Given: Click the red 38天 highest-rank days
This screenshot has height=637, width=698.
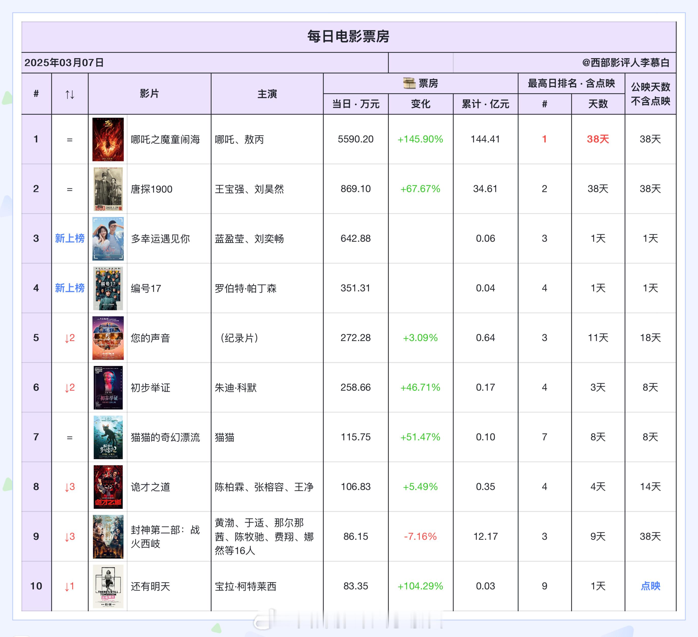Looking at the screenshot, I should pos(598,139).
